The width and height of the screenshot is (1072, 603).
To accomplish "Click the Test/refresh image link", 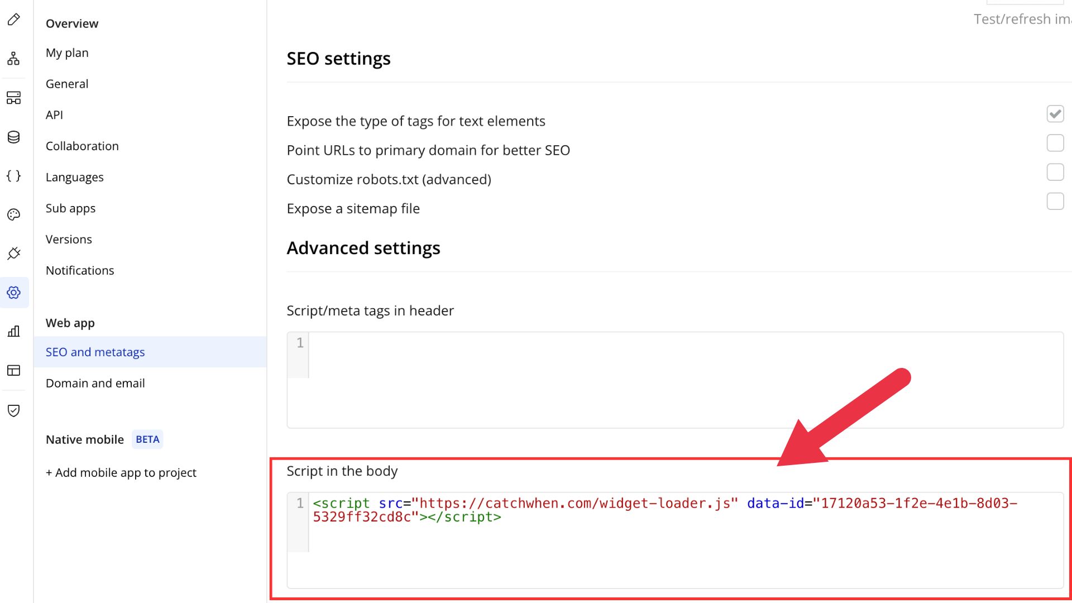I will [x=1022, y=20].
